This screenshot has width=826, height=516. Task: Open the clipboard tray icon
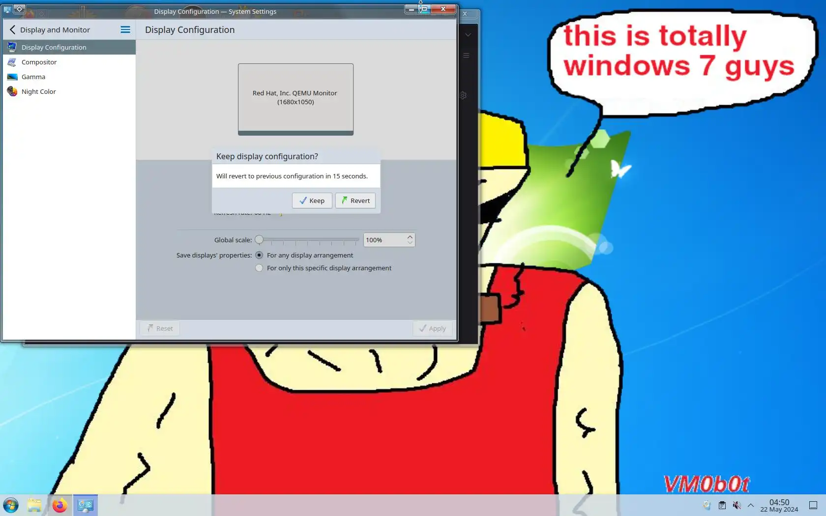pyautogui.click(x=722, y=505)
